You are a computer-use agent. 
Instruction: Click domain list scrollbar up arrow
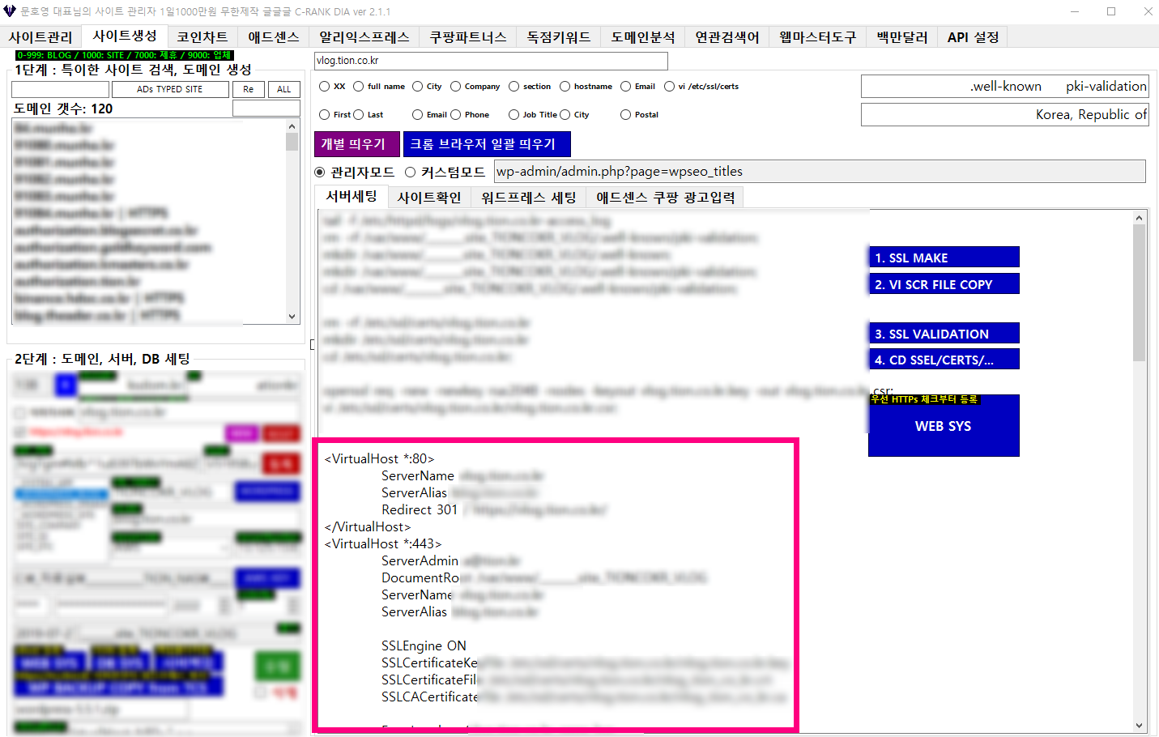click(x=292, y=126)
